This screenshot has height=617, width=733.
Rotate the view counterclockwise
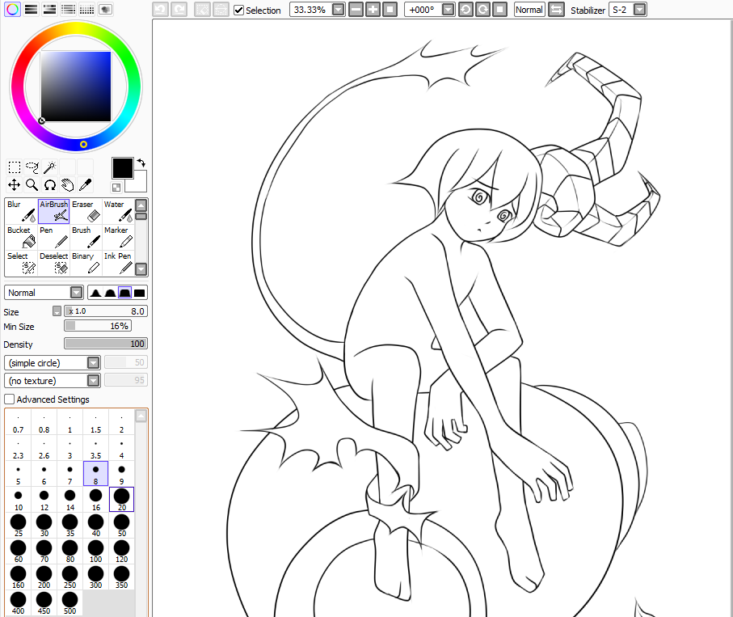465,10
